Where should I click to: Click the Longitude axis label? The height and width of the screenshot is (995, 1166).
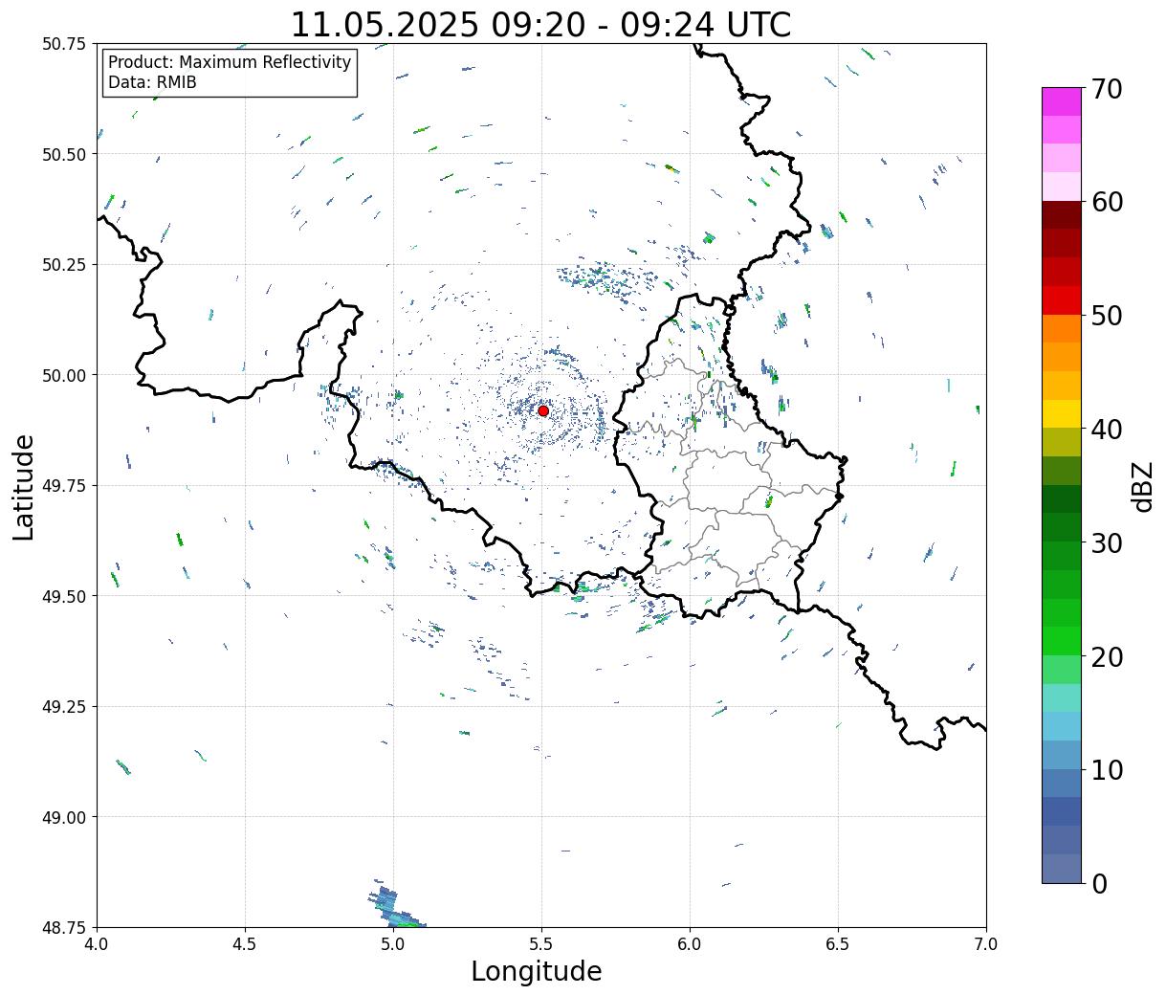click(537, 971)
